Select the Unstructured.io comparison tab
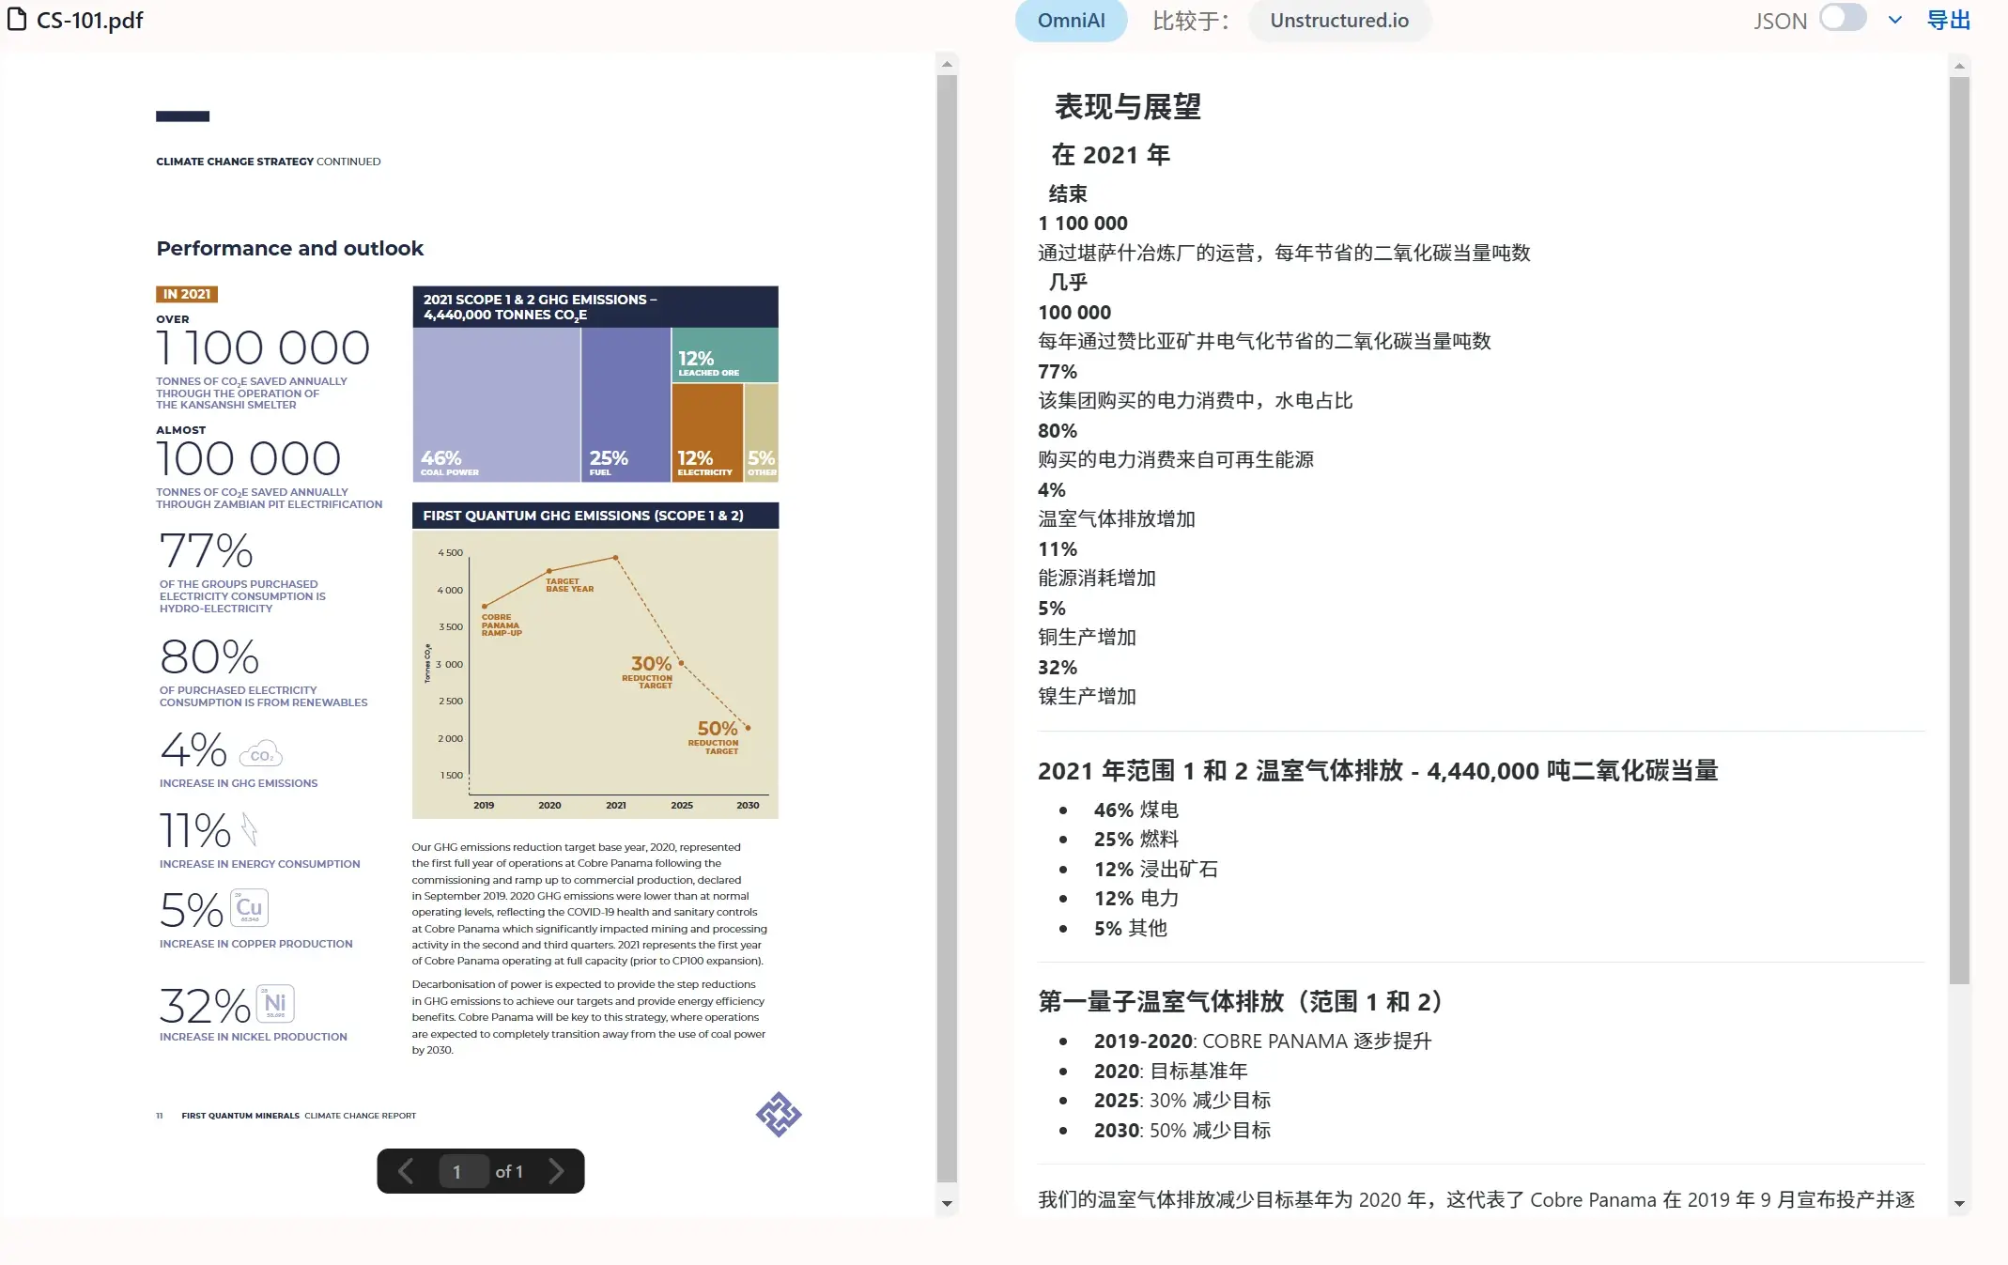2008x1265 pixels. coord(1339,21)
